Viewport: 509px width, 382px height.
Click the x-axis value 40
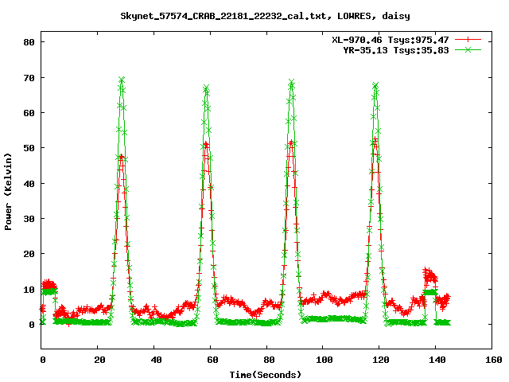tap(156, 360)
